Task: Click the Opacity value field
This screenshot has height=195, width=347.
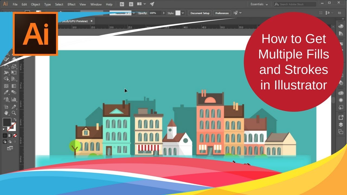Action: click(x=155, y=13)
